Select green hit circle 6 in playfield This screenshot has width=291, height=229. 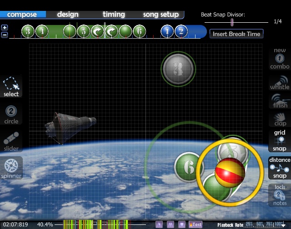point(189,167)
